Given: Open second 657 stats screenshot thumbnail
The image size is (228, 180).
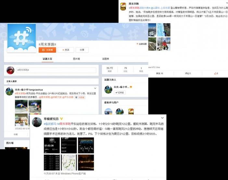Looking at the screenshot, I should pos(69,145).
